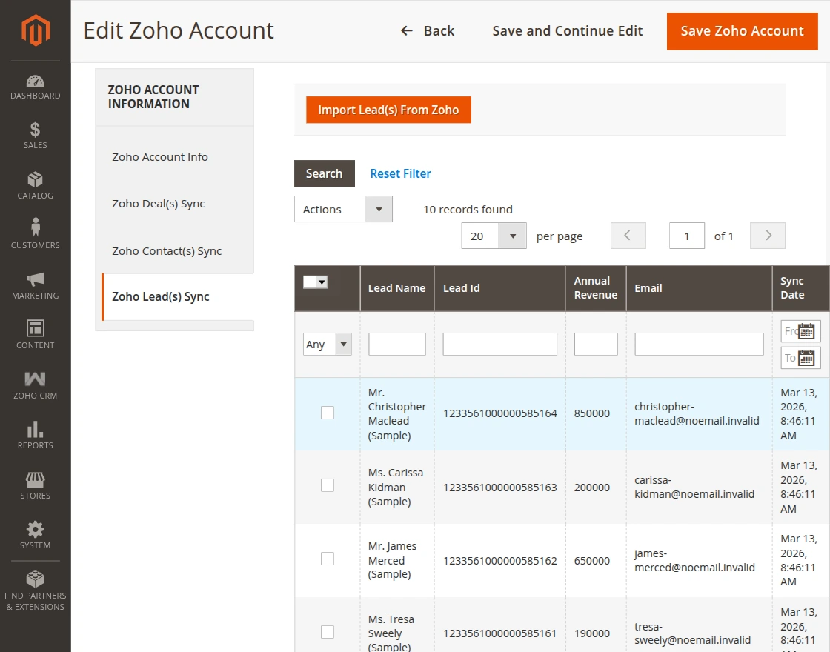Open the Marketing menu icon
Screen dimensions: 830x652
pyautogui.click(x=35, y=279)
